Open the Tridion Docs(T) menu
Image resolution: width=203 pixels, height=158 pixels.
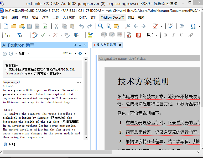[x=112, y=18]
